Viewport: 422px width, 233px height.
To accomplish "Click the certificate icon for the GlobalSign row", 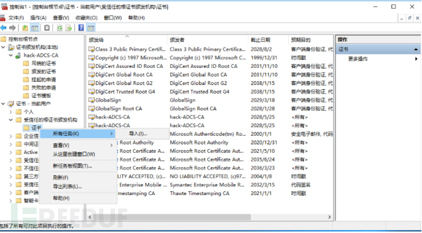I will click(x=92, y=100).
